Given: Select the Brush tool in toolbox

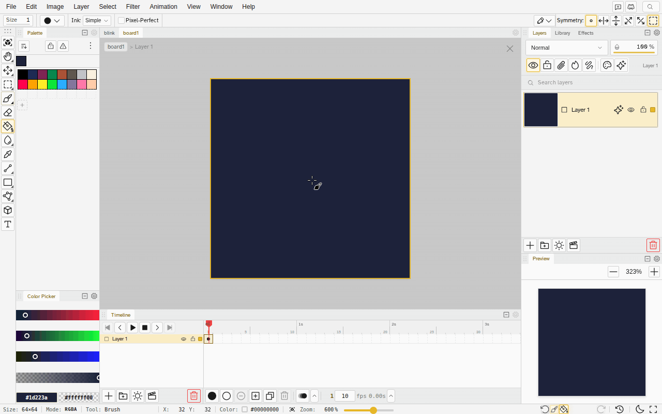Looking at the screenshot, I should [x=8, y=98].
